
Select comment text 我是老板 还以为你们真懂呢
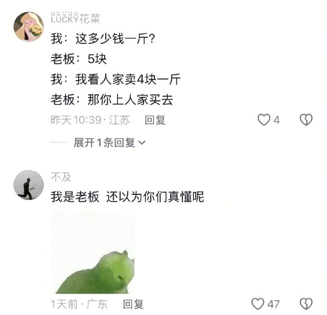pyautogui.click(x=127, y=197)
